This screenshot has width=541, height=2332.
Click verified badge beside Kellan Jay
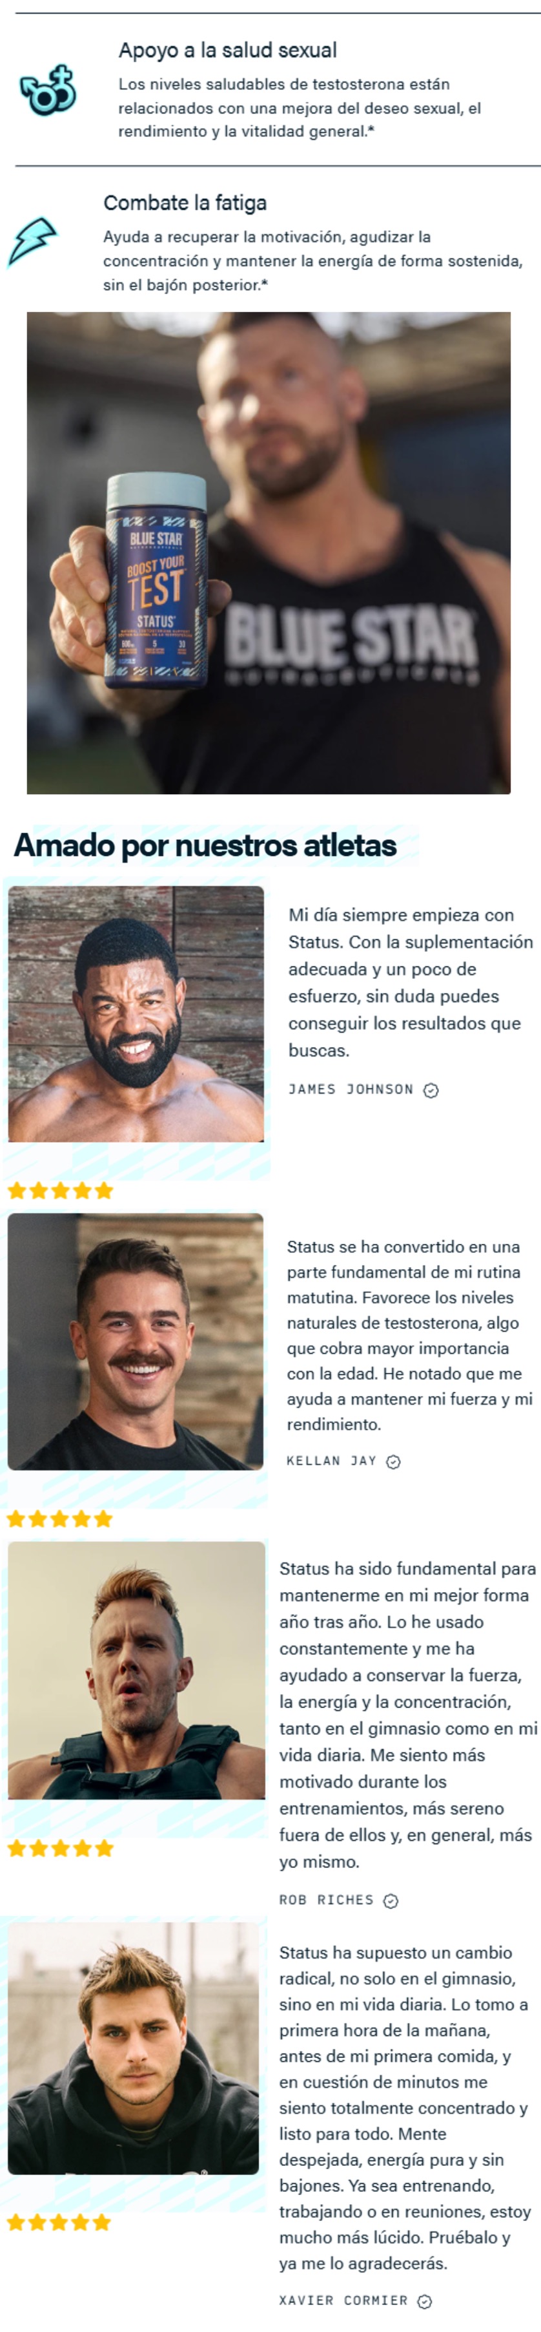pos(394,1461)
